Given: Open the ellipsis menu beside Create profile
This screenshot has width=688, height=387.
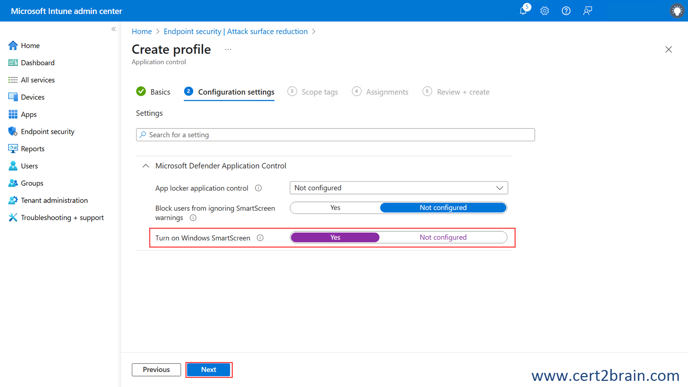Looking at the screenshot, I should [228, 49].
